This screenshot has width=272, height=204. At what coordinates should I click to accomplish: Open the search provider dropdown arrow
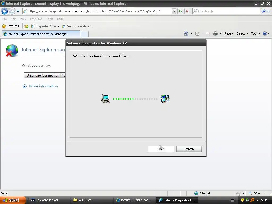[268, 11]
